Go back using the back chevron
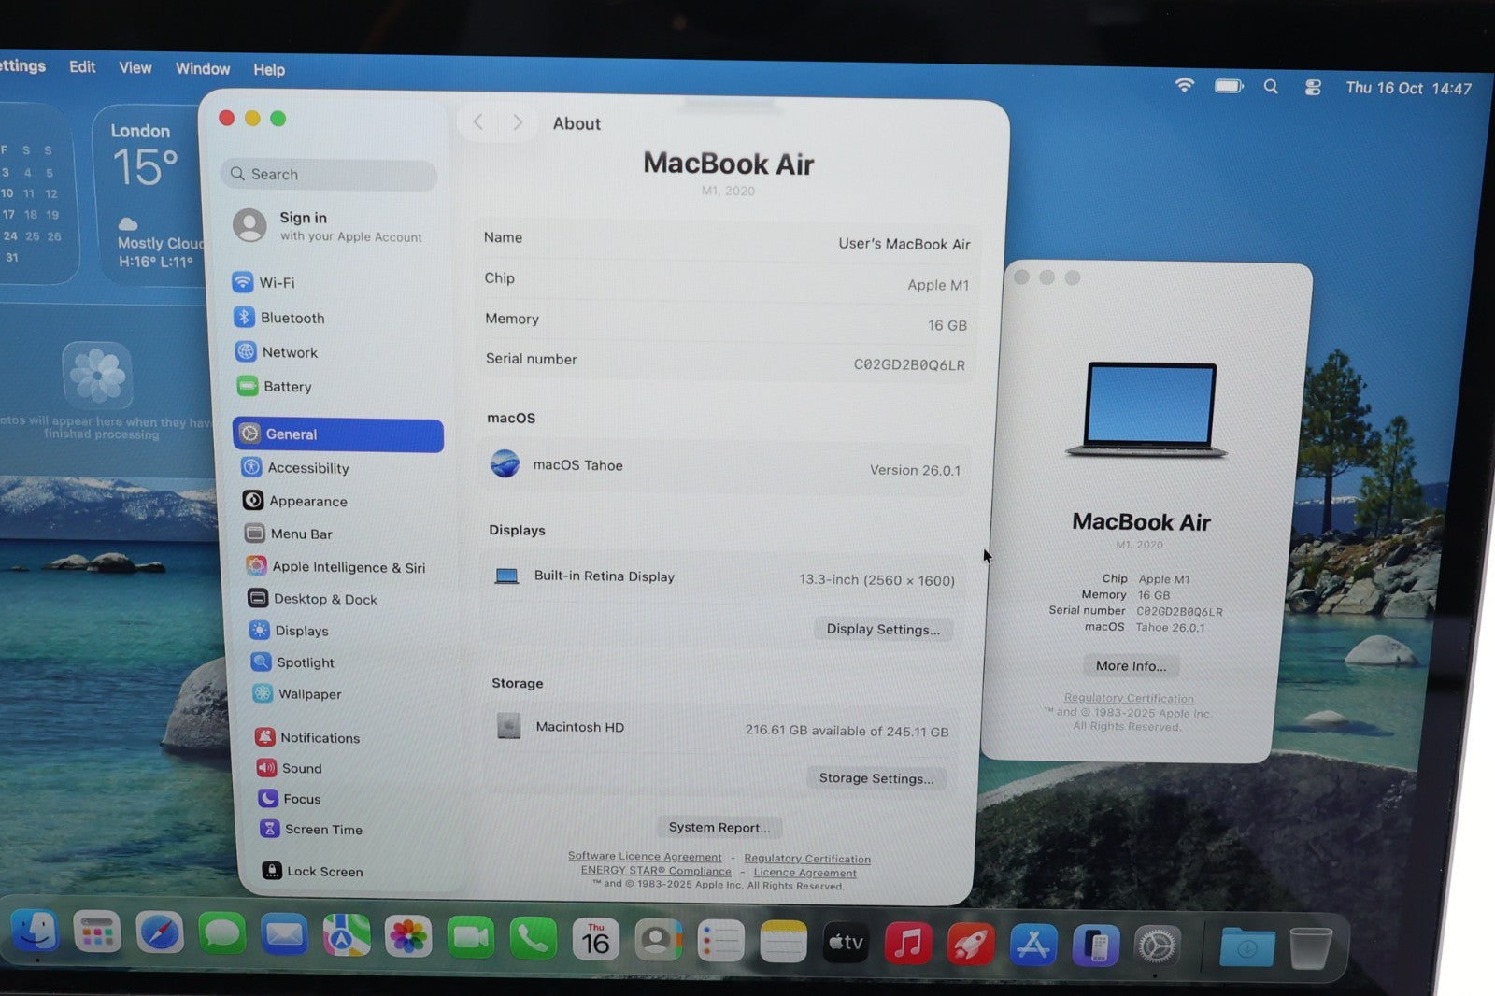This screenshot has width=1495, height=996. (x=478, y=122)
